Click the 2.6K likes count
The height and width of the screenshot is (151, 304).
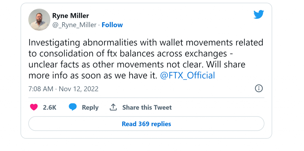pos(50,107)
